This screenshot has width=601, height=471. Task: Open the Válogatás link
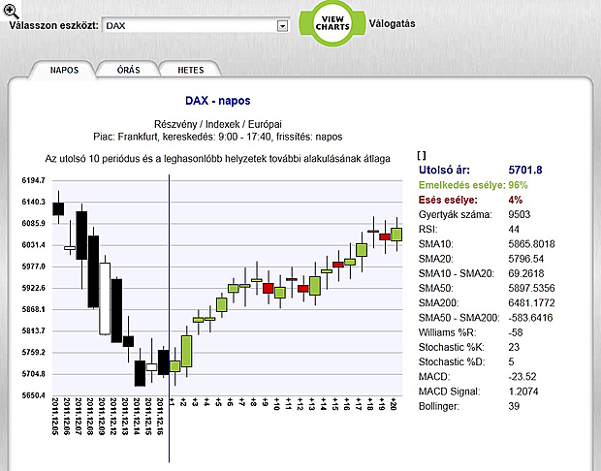click(392, 24)
